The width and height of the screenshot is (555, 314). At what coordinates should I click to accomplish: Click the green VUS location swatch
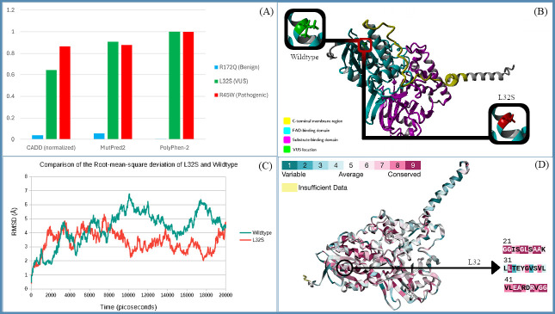pos(287,150)
